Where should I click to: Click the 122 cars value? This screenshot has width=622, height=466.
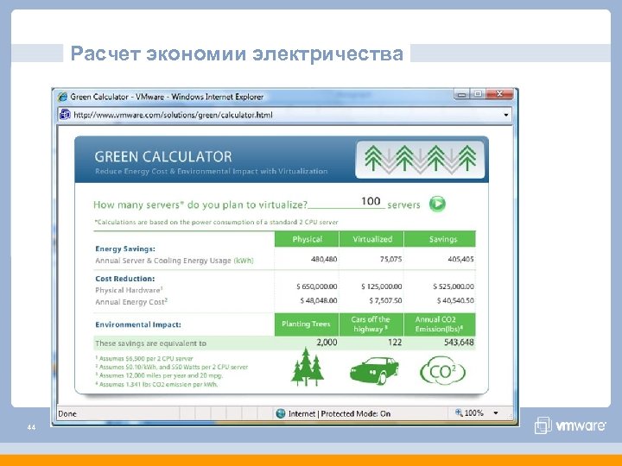pyautogui.click(x=395, y=343)
